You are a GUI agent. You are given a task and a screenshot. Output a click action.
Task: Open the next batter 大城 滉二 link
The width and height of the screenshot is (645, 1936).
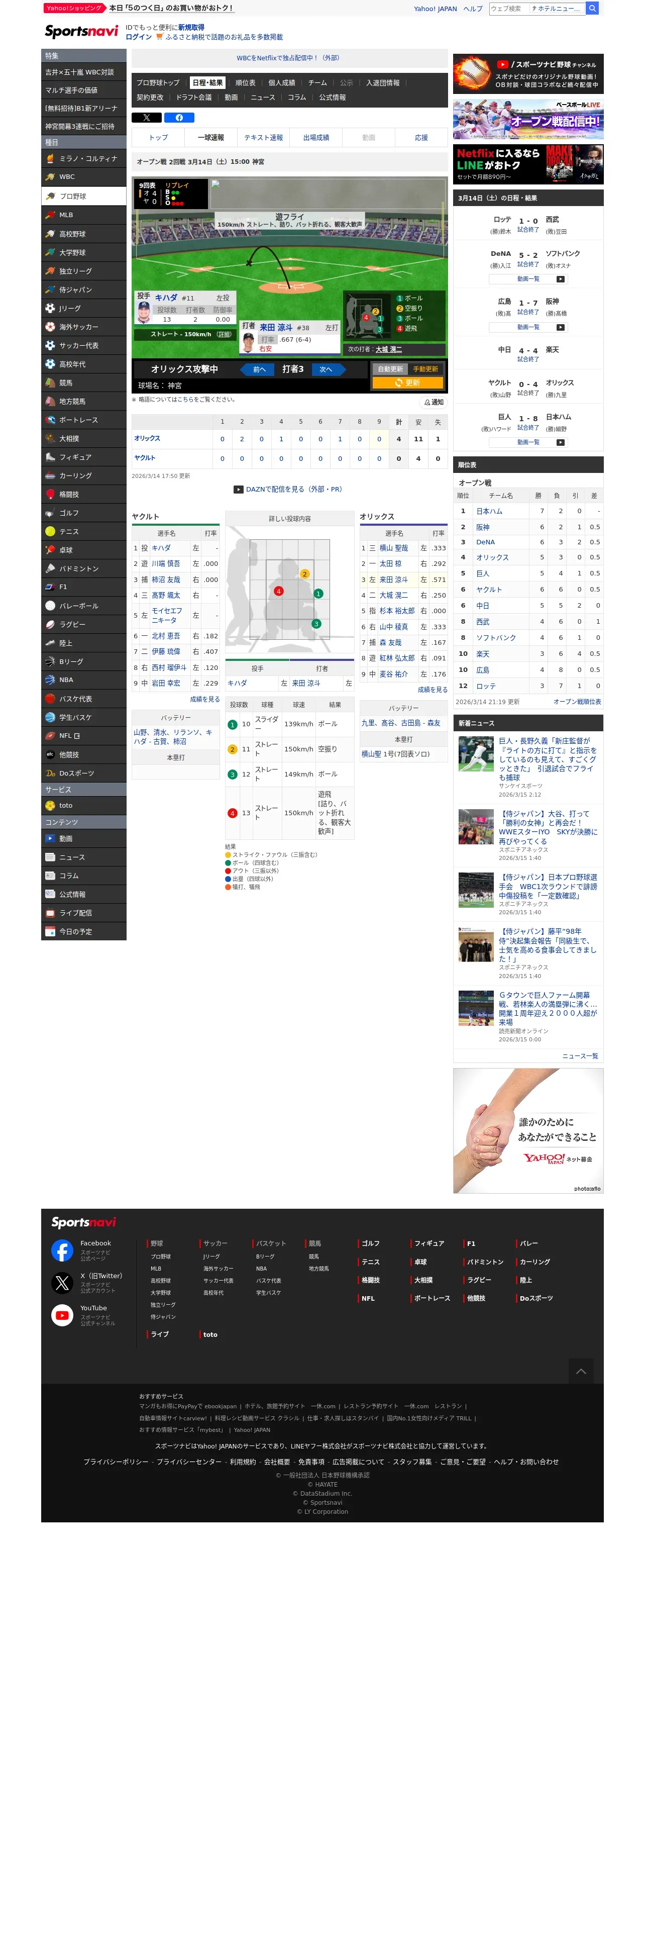[388, 349]
